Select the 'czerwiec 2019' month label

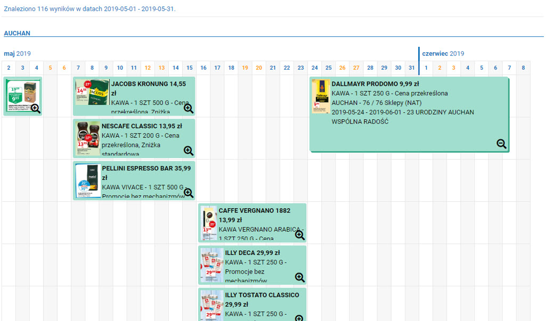point(443,54)
